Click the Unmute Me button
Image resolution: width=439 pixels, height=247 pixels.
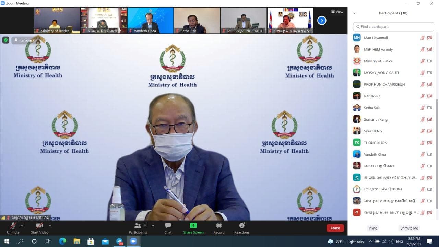click(x=409, y=228)
